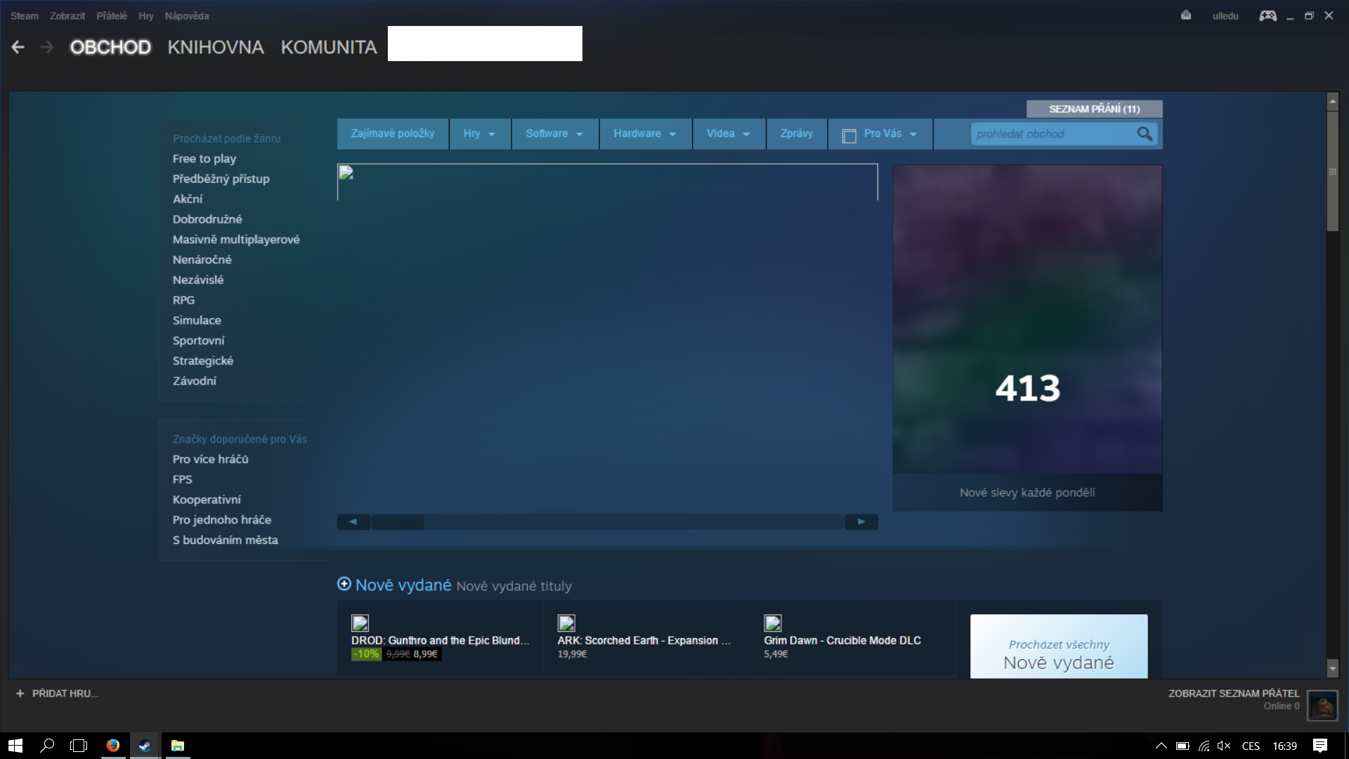
Task: Open the ARK: Scorched Earth image icon
Action: point(566,623)
